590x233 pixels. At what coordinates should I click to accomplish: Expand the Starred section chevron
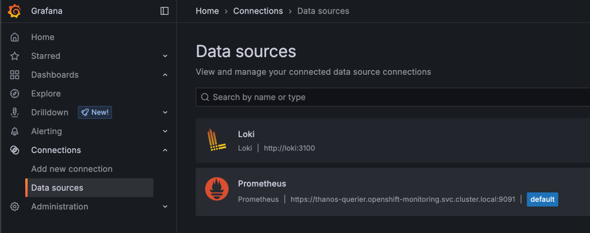click(x=165, y=56)
